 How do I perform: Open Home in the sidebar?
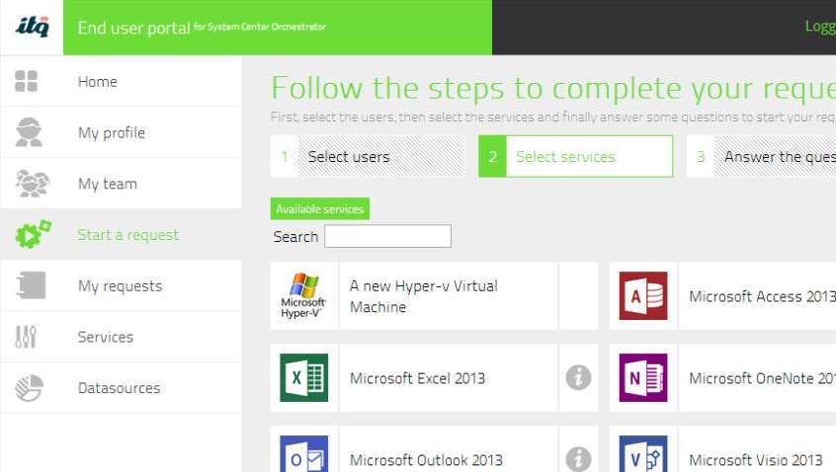pos(122,82)
